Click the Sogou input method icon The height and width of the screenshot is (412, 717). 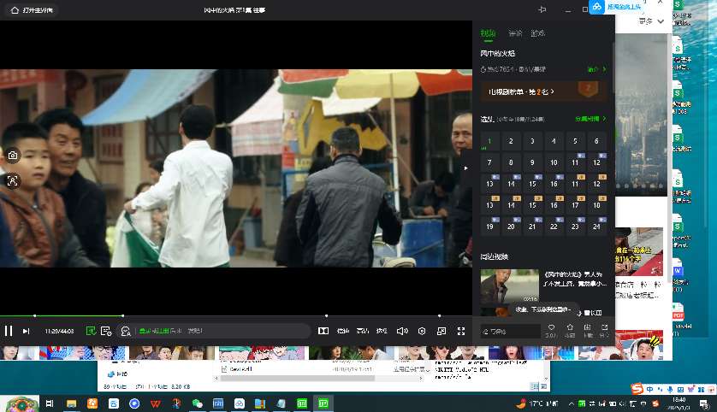pyautogui.click(x=637, y=389)
